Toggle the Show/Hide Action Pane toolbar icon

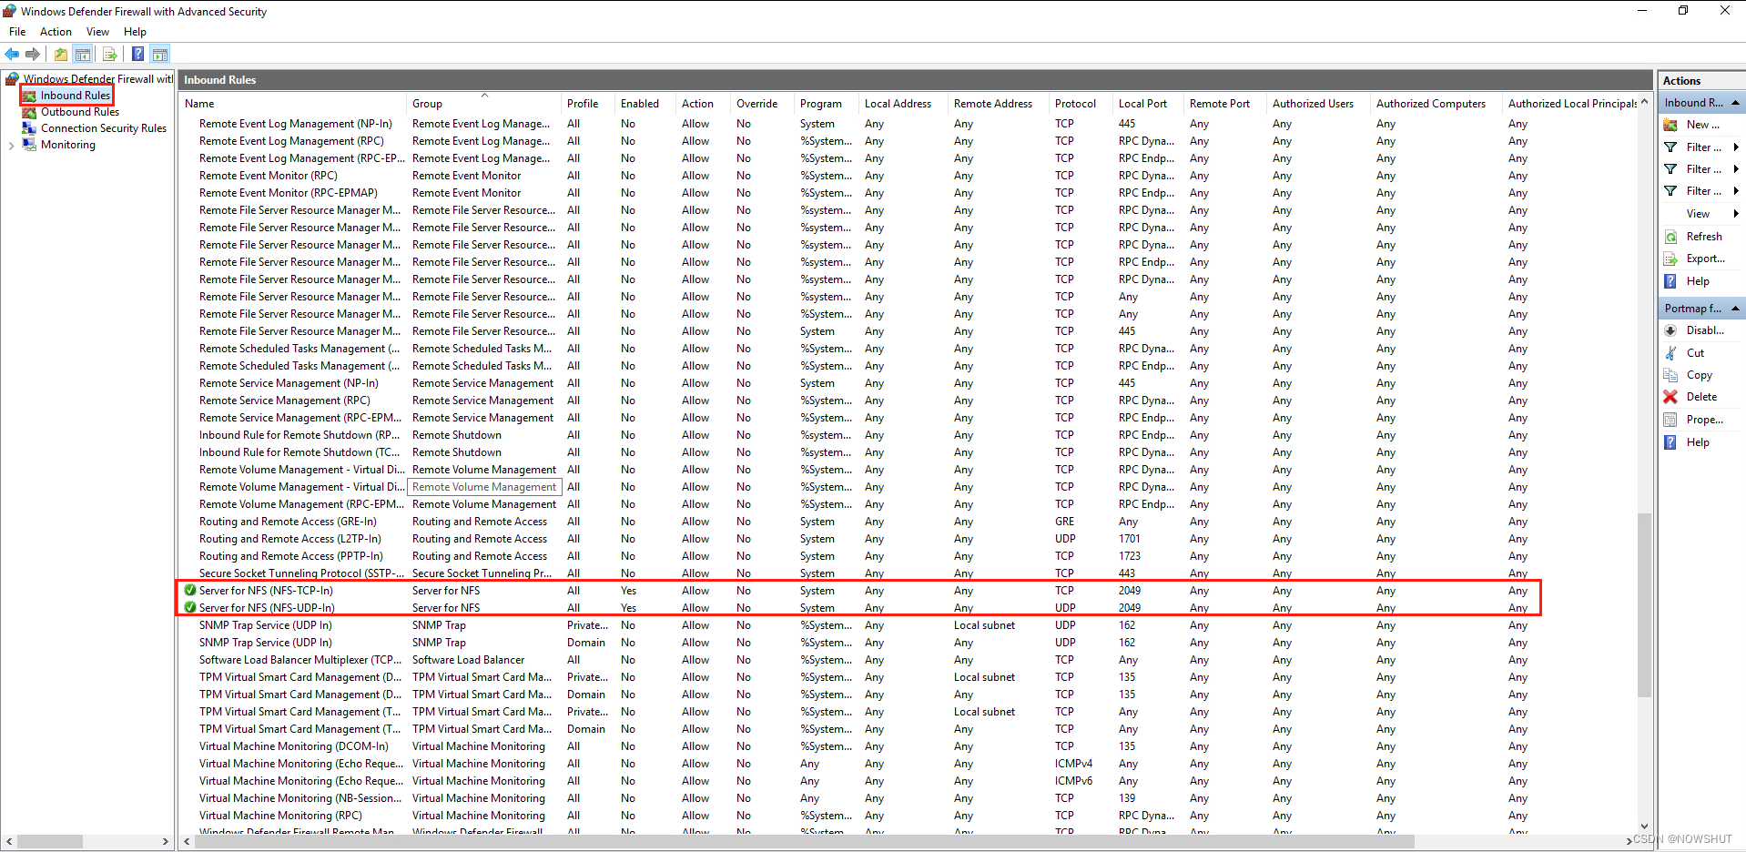(x=160, y=55)
